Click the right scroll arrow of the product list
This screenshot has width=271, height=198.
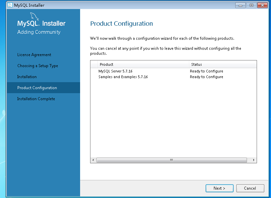tap(254, 160)
